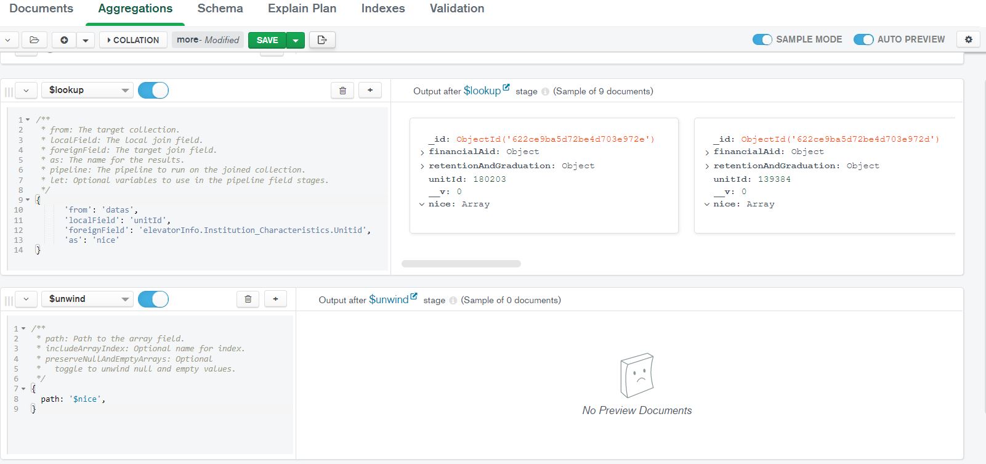Image resolution: width=986 pixels, height=464 pixels.
Task: Click the green Save button
Action: [x=267, y=40]
